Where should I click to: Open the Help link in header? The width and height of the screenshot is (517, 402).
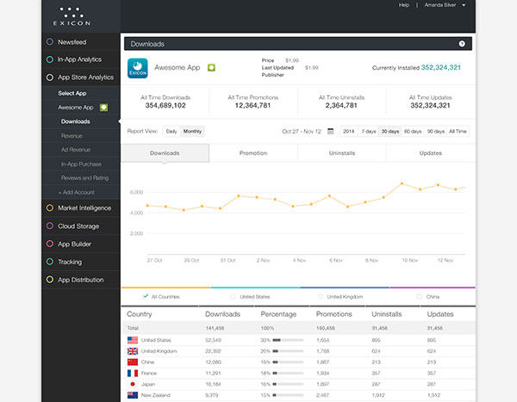coord(404,5)
